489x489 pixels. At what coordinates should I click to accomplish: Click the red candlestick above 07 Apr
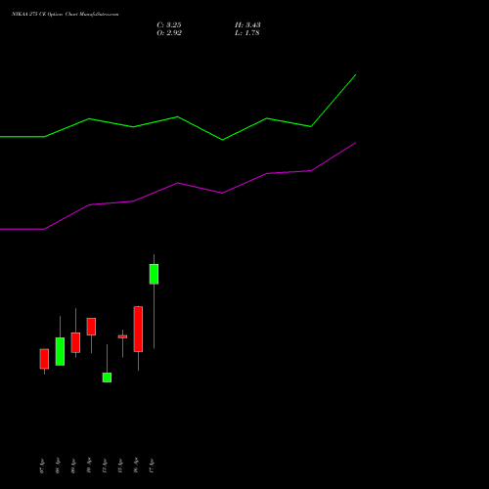pos(44,359)
